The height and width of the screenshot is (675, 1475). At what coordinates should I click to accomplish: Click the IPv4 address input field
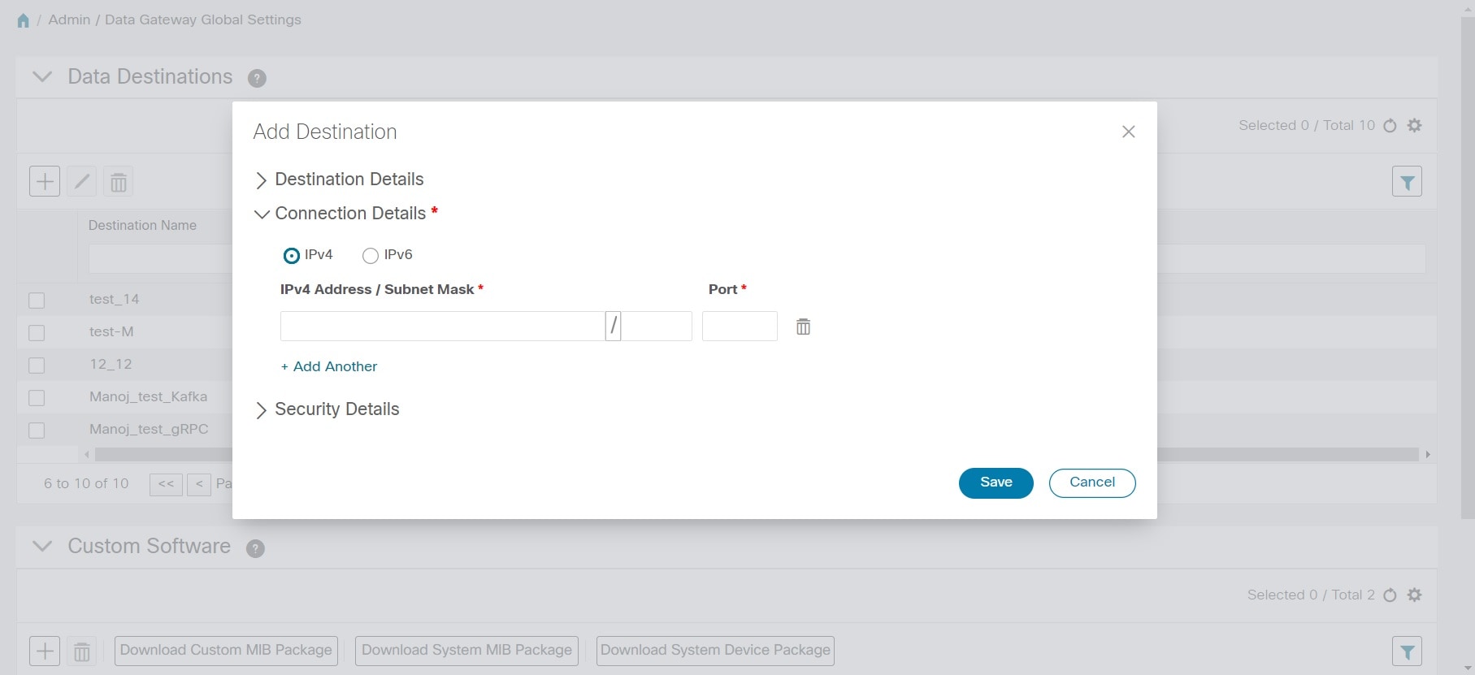point(442,327)
